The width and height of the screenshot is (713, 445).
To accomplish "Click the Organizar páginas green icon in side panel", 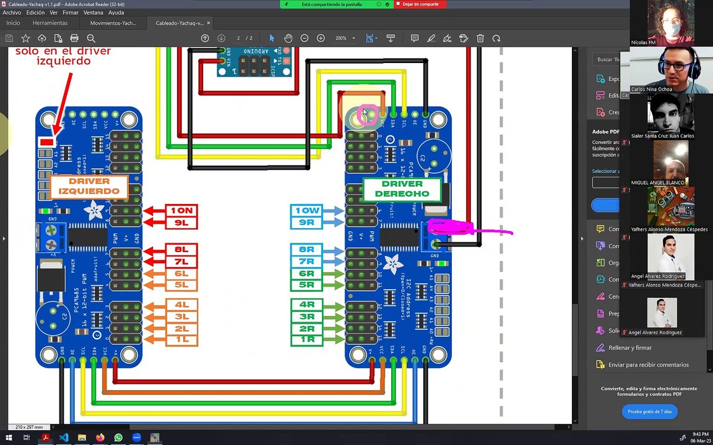I will [x=600, y=263].
